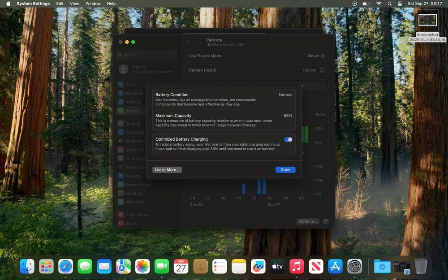The height and width of the screenshot is (280, 448).
Task: Open the Control Center in menu bar
Action: pos(400,4)
